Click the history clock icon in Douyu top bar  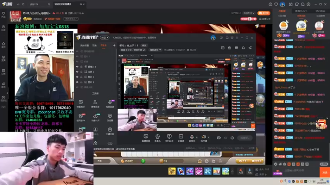[271, 4]
